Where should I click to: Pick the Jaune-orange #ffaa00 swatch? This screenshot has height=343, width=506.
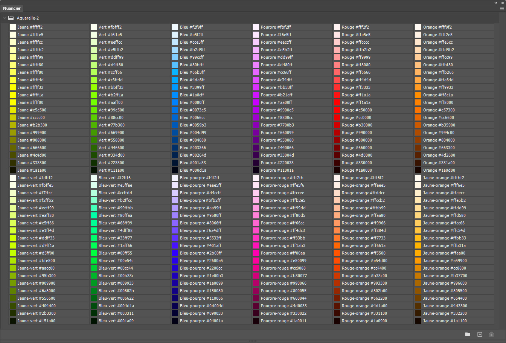click(418, 253)
